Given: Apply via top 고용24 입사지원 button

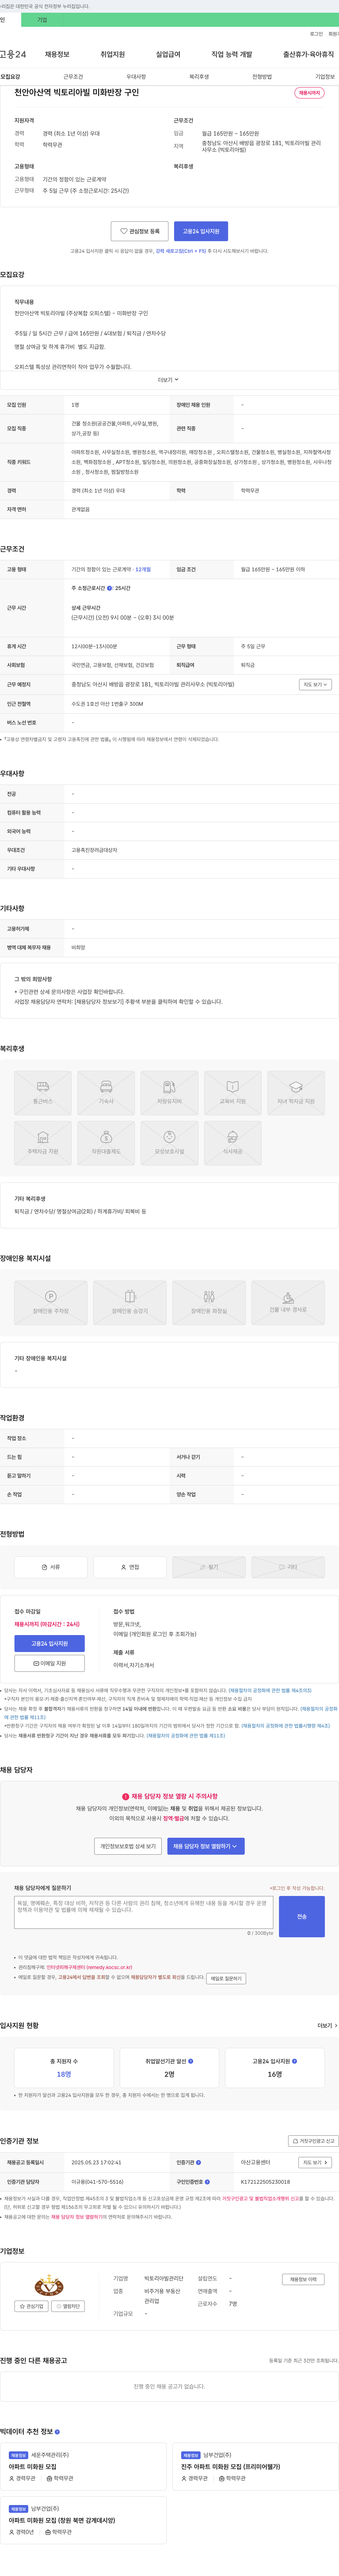Looking at the screenshot, I should click(x=201, y=231).
